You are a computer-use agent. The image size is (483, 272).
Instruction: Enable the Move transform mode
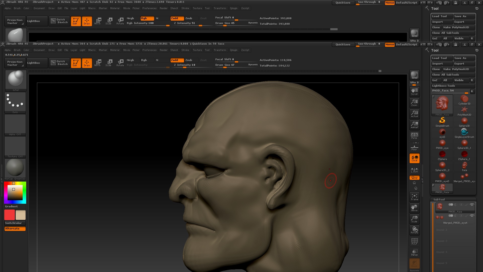click(x=98, y=63)
